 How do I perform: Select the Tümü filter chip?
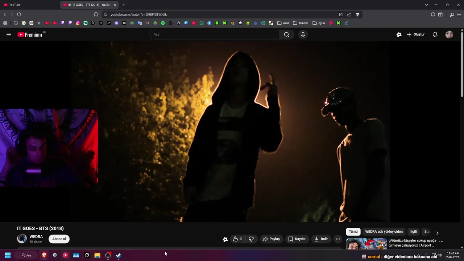coord(353,232)
